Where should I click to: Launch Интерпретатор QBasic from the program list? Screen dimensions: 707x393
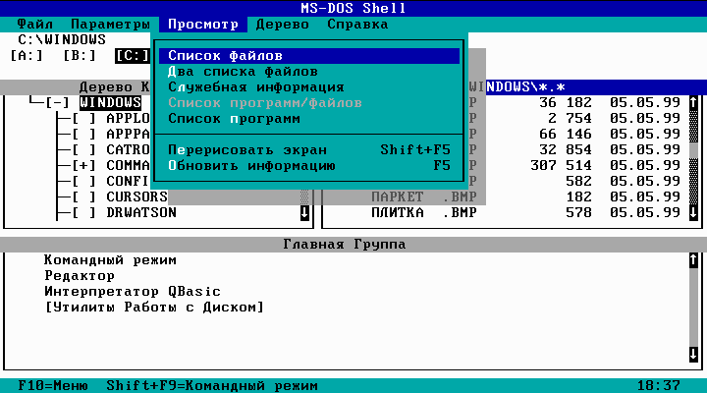[133, 292]
